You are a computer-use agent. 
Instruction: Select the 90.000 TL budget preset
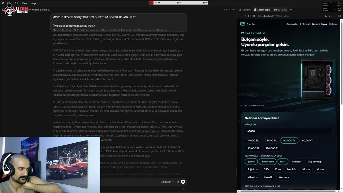[x=253, y=148]
